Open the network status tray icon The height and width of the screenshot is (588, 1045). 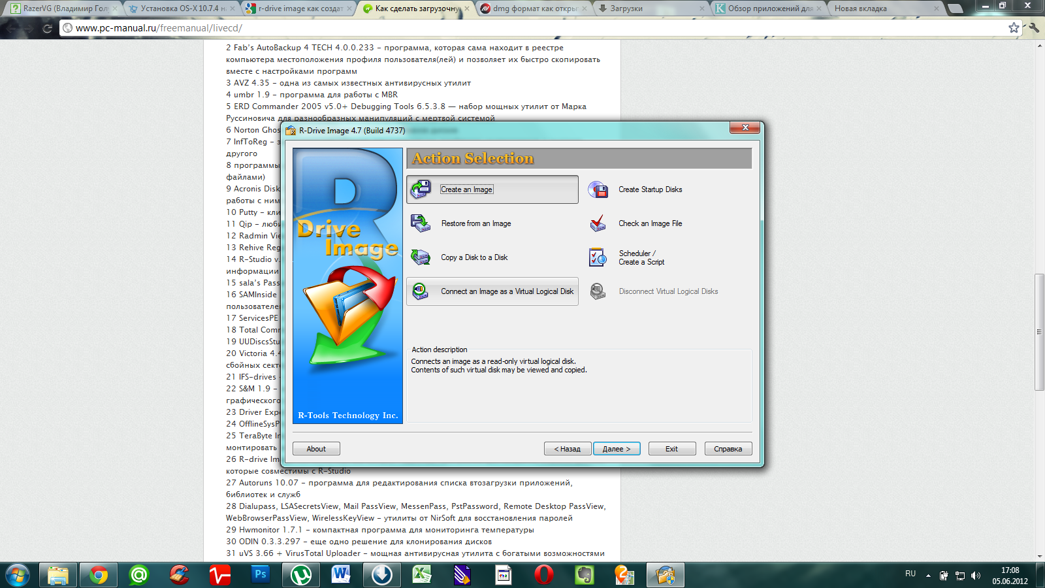click(960, 576)
